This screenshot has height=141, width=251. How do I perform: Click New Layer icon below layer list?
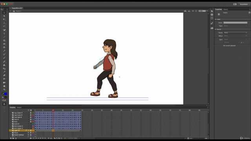[x=11, y=138]
